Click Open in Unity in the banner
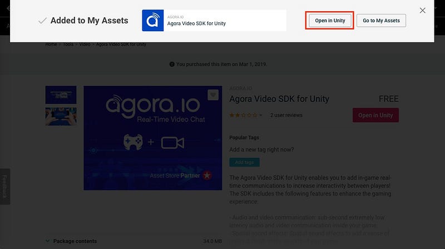The height and width of the screenshot is (249, 445). 330,21
